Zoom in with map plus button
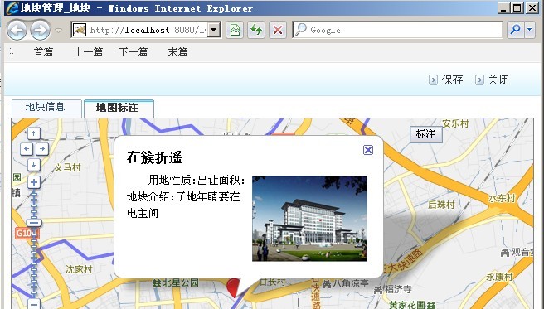This screenshot has width=544, height=309. 34,182
